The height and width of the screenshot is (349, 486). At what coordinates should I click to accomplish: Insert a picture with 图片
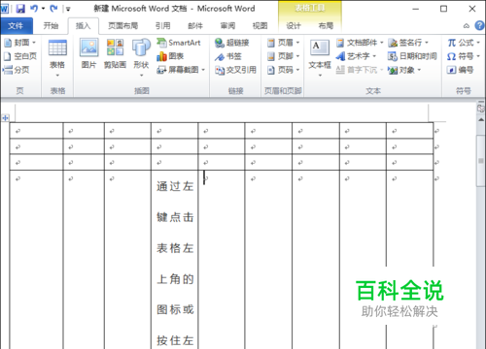(x=89, y=54)
